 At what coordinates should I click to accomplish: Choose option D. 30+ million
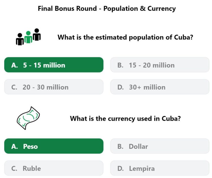point(160,87)
